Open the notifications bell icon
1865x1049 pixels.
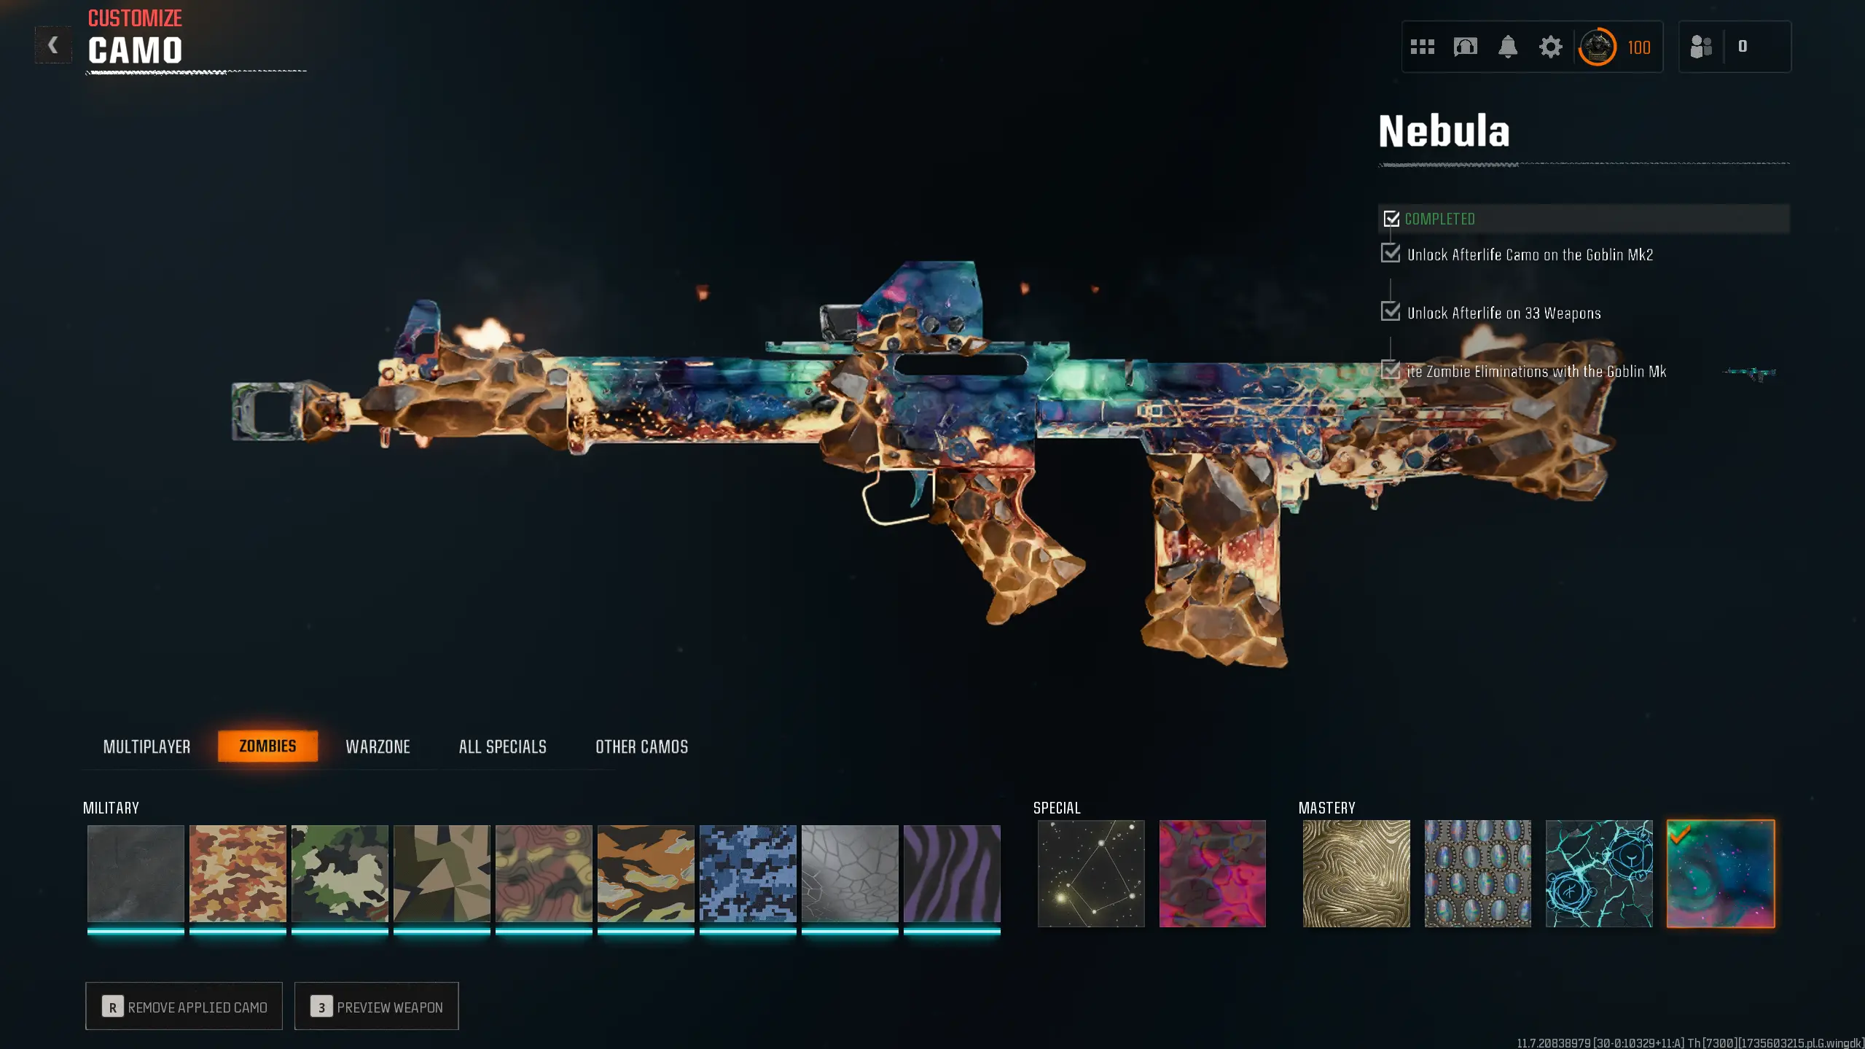tap(1507, 47)
